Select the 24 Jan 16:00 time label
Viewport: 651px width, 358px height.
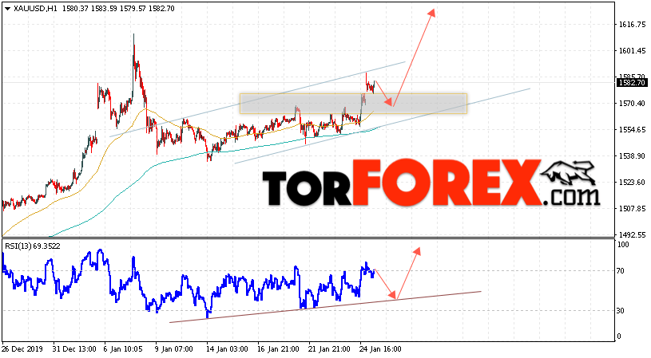pos(380,349)
